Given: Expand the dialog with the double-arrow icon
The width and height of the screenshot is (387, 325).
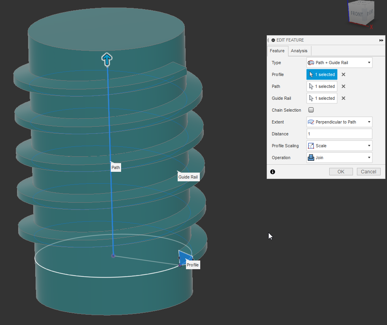Looking at the screenshot, I should point(381,40).
